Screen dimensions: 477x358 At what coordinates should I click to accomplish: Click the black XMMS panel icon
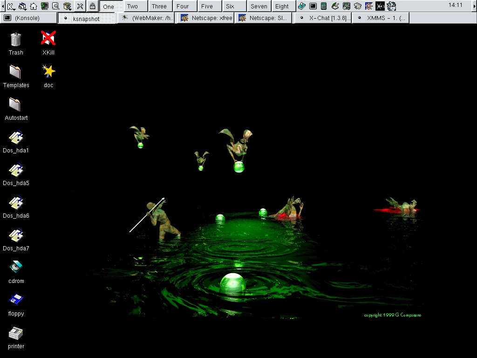(380, 6)
